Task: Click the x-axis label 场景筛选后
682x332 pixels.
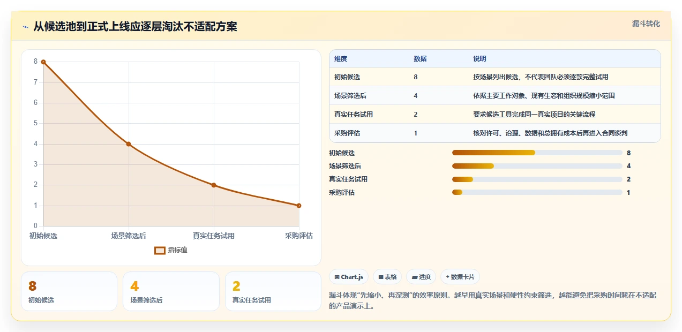Action: tap(129, 236)
